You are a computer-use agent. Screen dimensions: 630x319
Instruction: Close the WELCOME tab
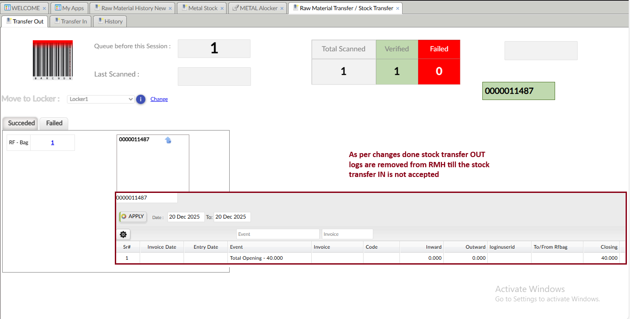point(44,8)
